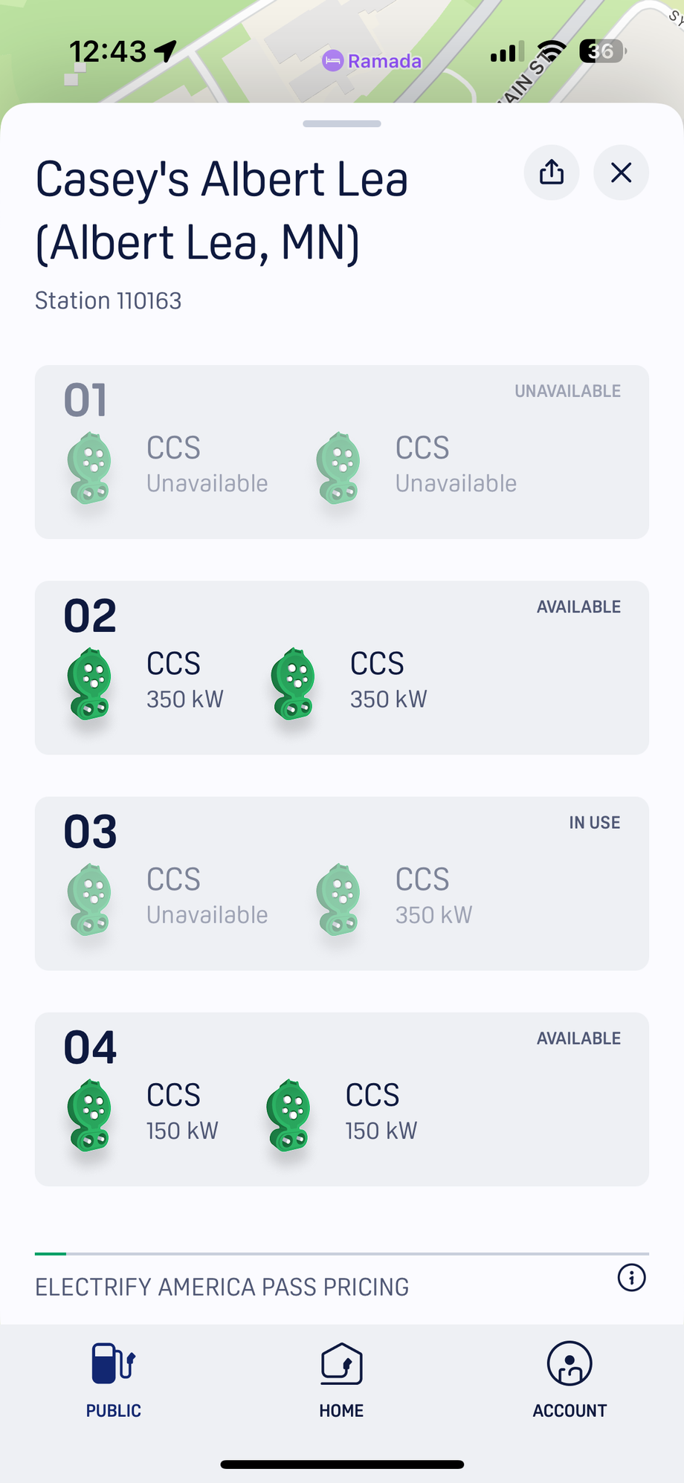Select charger 03 in-use status label

pos(594,822)
